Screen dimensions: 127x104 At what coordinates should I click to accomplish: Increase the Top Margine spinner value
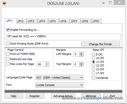coord(81,63)
